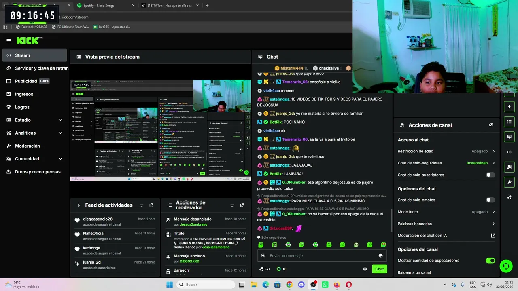The image size is (518, 291).
Task: Show hidden system tray icons
Action: [445, 285]
